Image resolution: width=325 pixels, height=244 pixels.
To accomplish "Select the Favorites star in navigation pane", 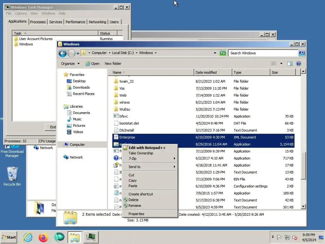I will pyautogui.click(x=66, y=74).
